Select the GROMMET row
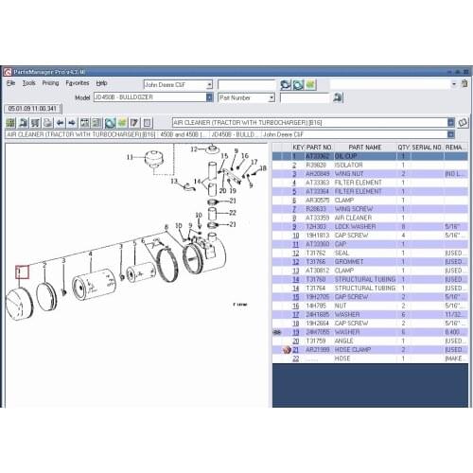Viewport: 473px width, 473px height. pos(370,262)
